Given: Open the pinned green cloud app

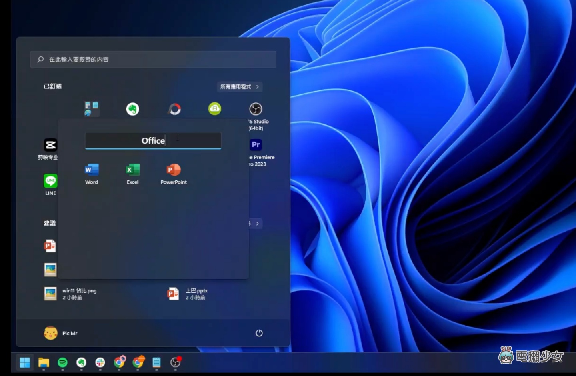Looking at the screenshot, I should [x=215, y=109].
